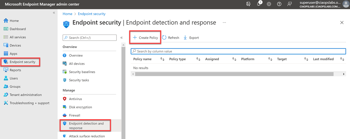Viewport: 350px width, 139px height.
Task: Collapse the left navigation sidebar
Action: tap(54, 13)
